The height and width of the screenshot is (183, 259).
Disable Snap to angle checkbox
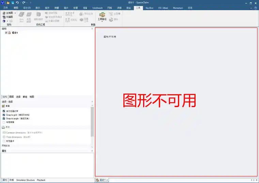click(x=4, y=119)
